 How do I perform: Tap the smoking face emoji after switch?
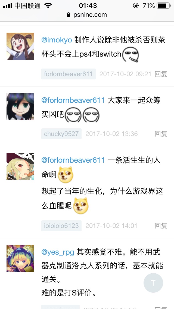[130, 55]
